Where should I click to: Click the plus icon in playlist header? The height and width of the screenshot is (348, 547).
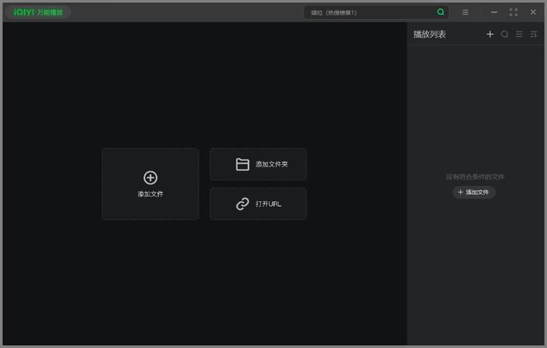(490, 34)
